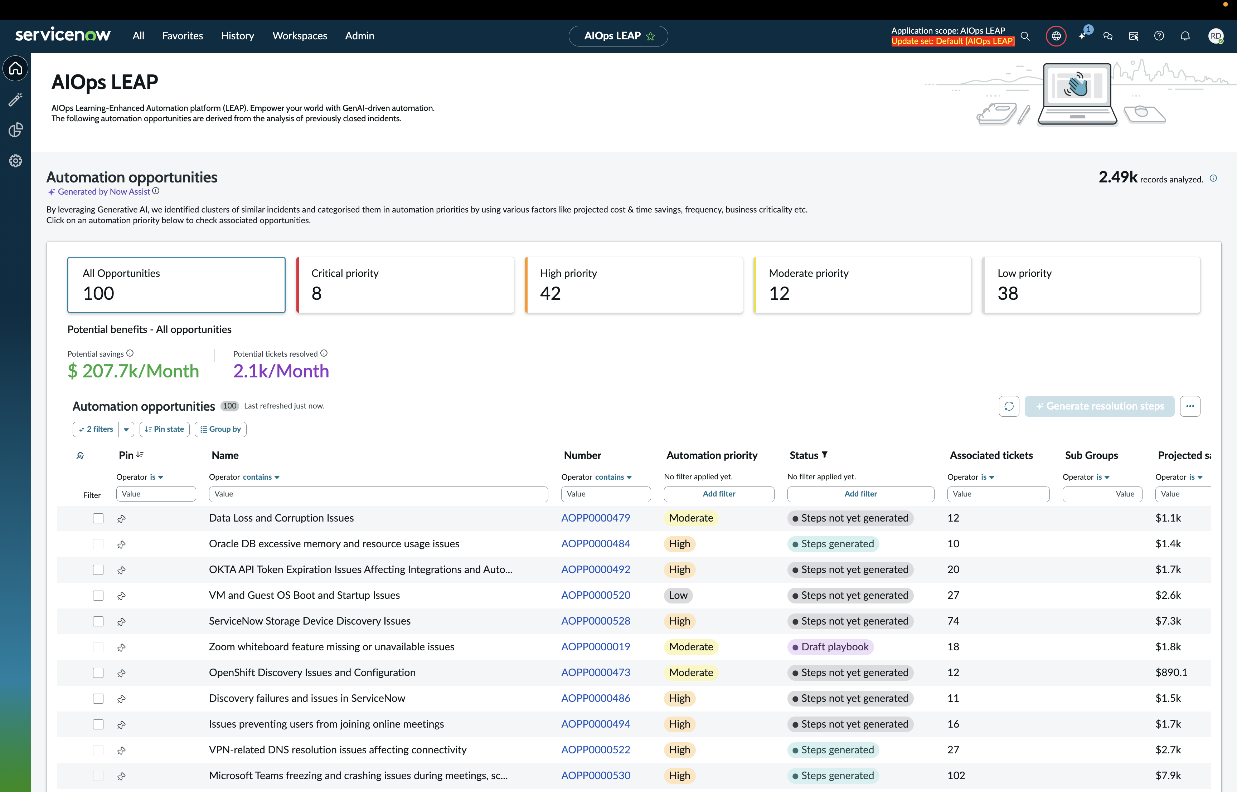The width and height of the screenshot is (1237, 792).
Task: Click info icon beside Generated by Now Assist
Action: [x=156, y=191]
